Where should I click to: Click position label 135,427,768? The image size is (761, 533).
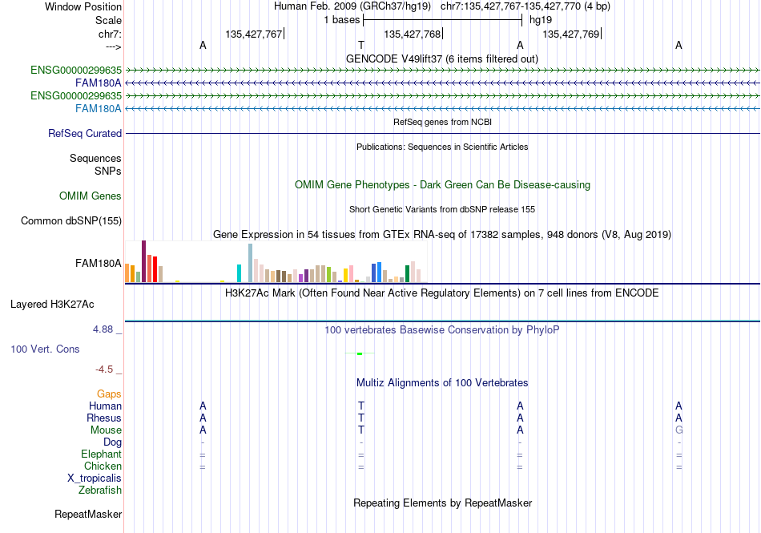point(413,34)
